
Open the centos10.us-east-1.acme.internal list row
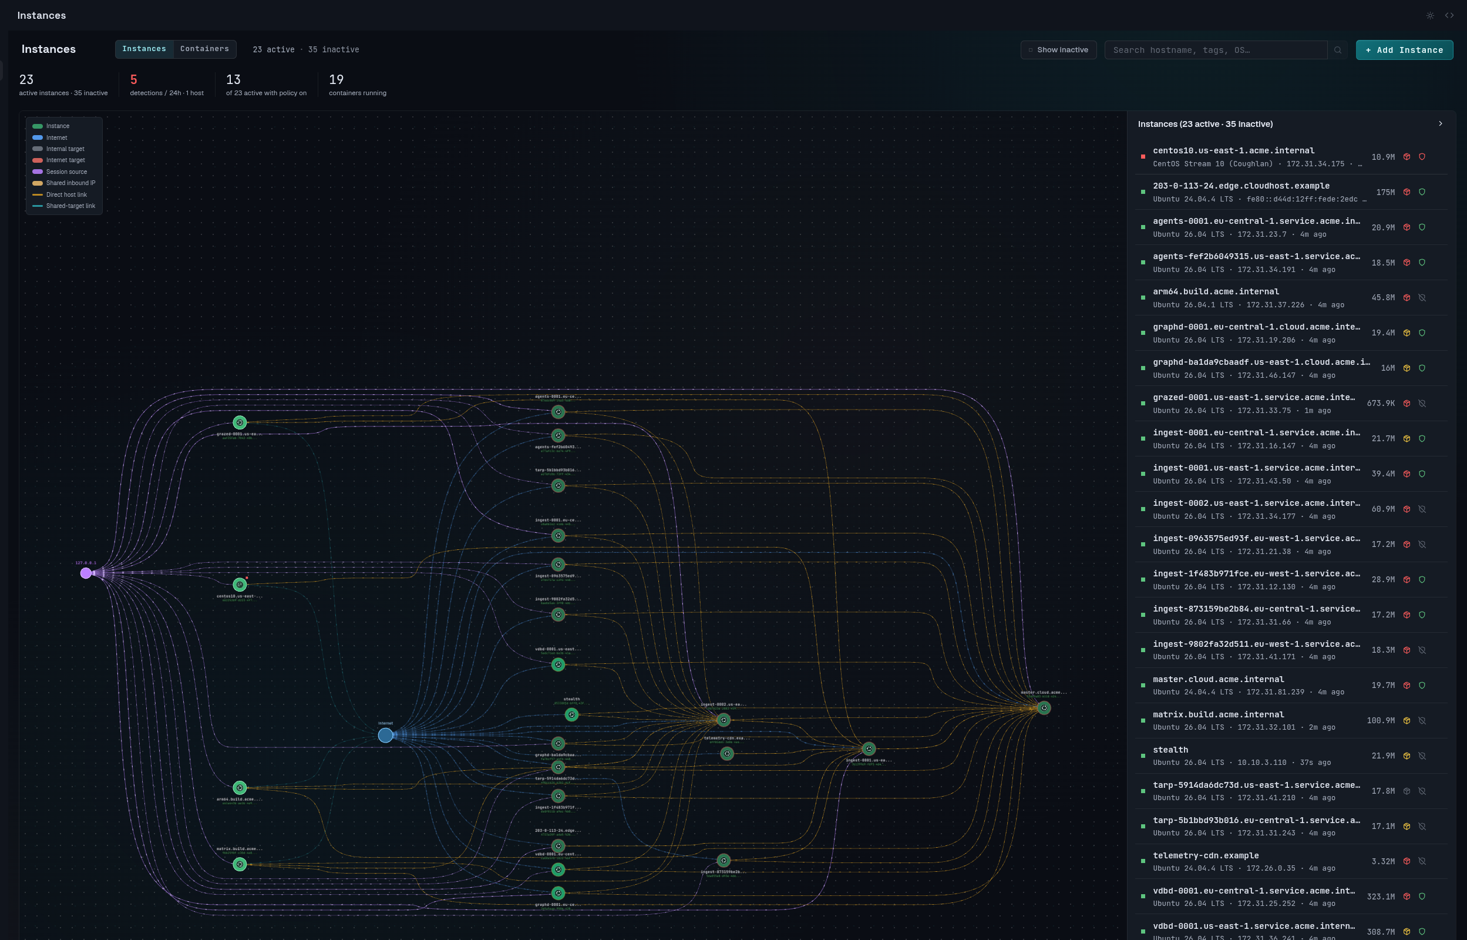tap(1291, 157)
